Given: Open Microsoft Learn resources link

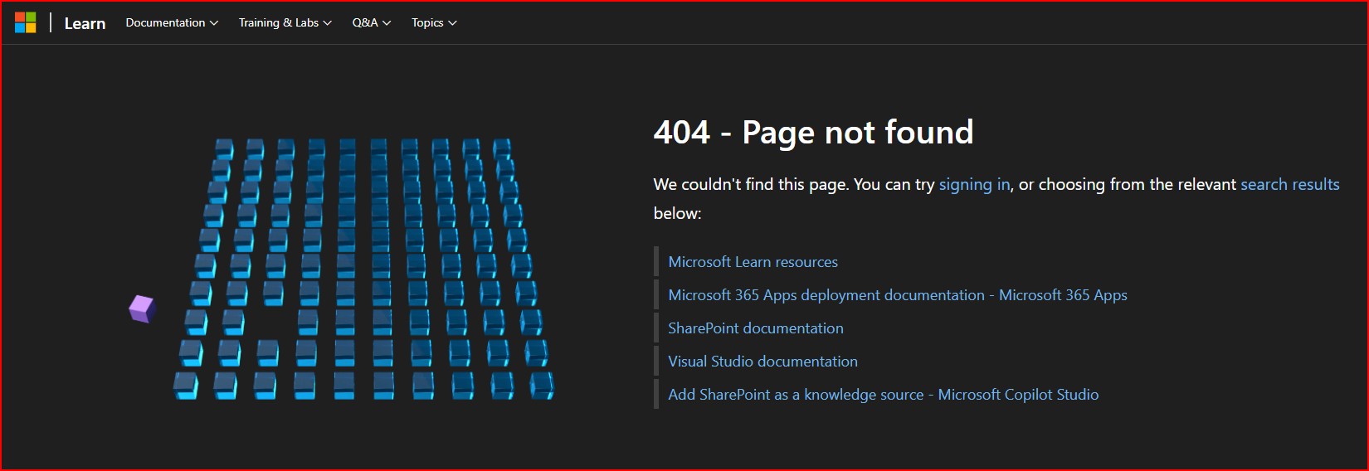Looking at the screenshot, I should click(753, 262).
